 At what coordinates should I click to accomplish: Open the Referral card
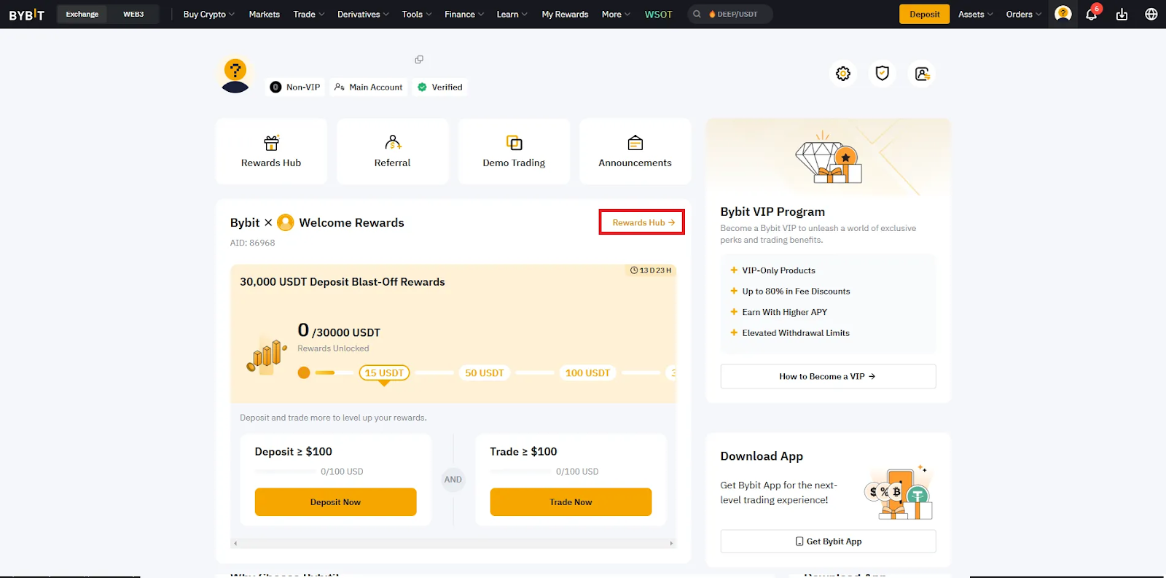click(392, 152)
